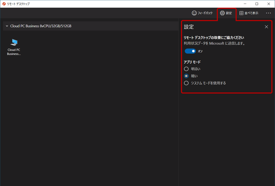This screenshot has height=186, width=275.
Task: Switch to the 設定 tab
Action: (227, 13)
